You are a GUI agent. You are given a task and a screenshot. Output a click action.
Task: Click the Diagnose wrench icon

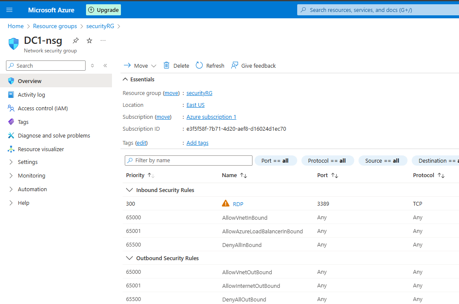[11, 135]
